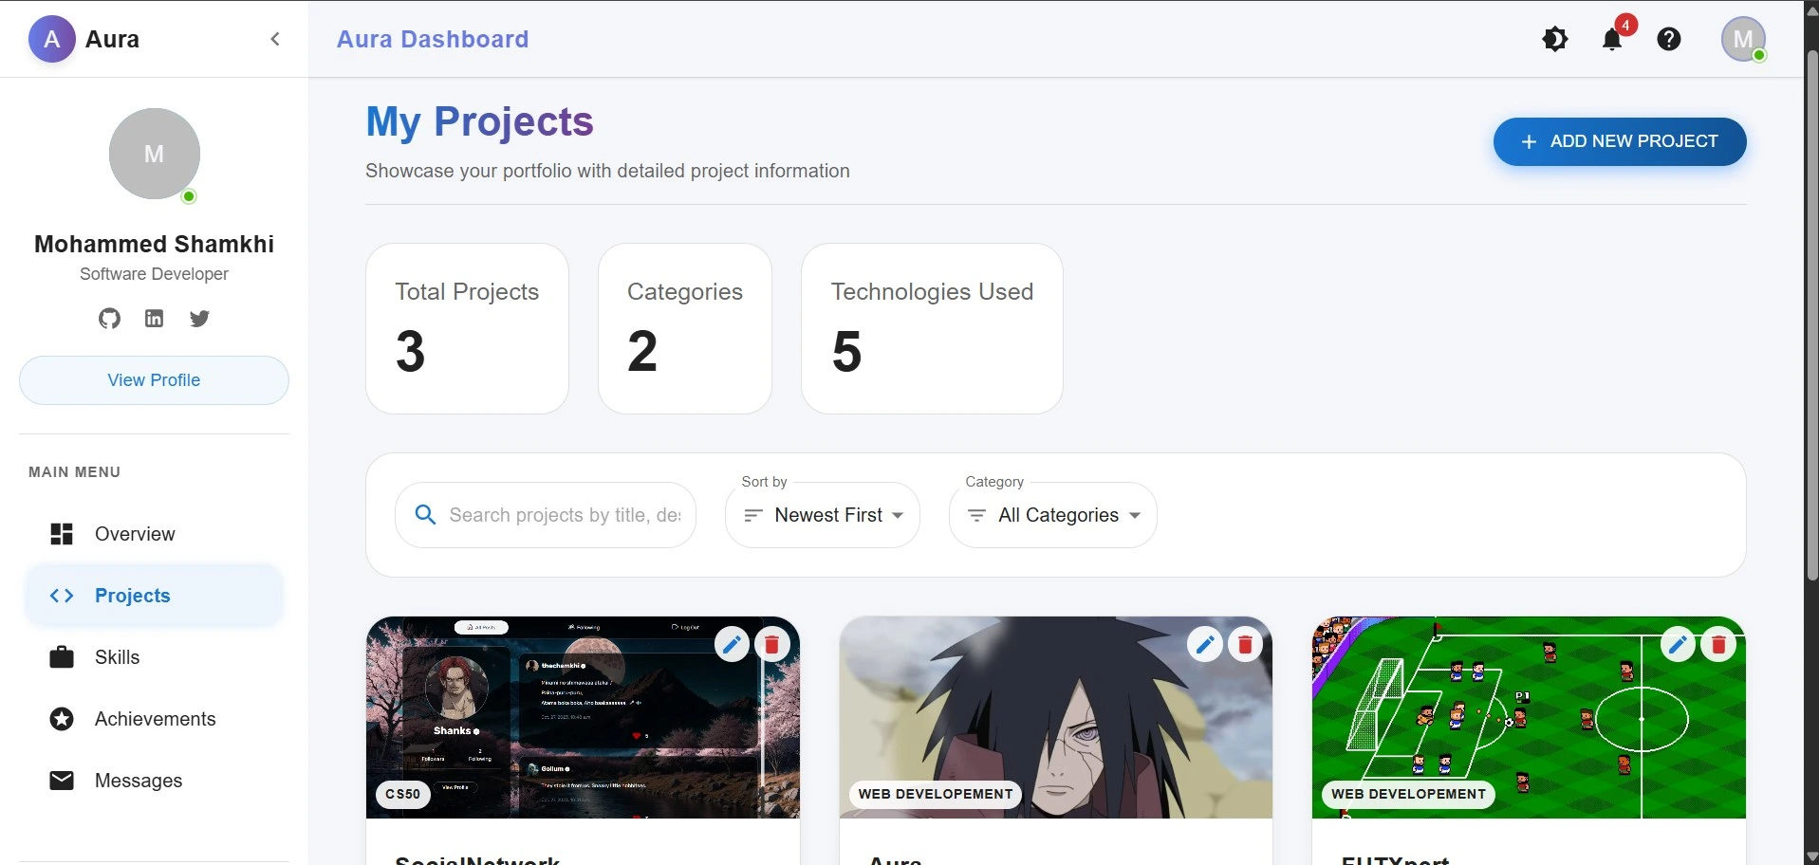Toggle dark mode brightness icon

pyautogui.click(x=1555, y=39)
